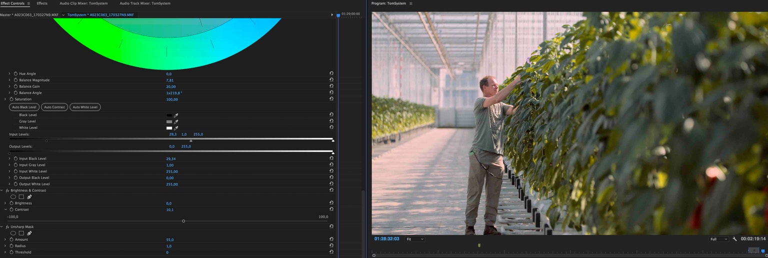The width and height of the screenshot is (768, 258).
Task: Click the Auto White Level button
Action: point(85,107)
